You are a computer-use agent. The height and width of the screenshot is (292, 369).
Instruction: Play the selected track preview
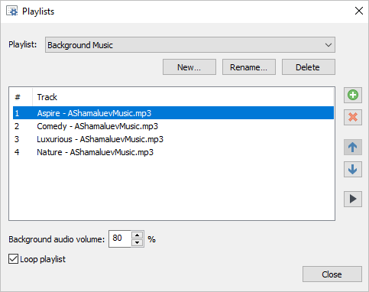click(x=353, y=199)
